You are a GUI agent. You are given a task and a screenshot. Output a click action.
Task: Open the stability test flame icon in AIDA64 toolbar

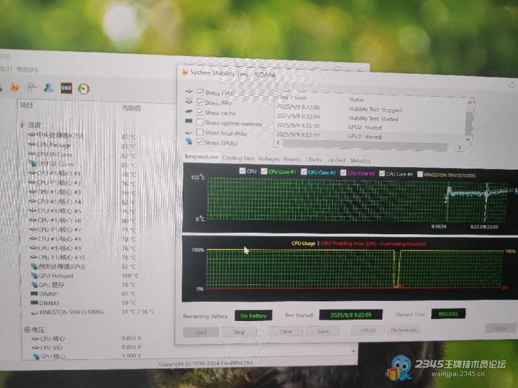tap(15, 88)
